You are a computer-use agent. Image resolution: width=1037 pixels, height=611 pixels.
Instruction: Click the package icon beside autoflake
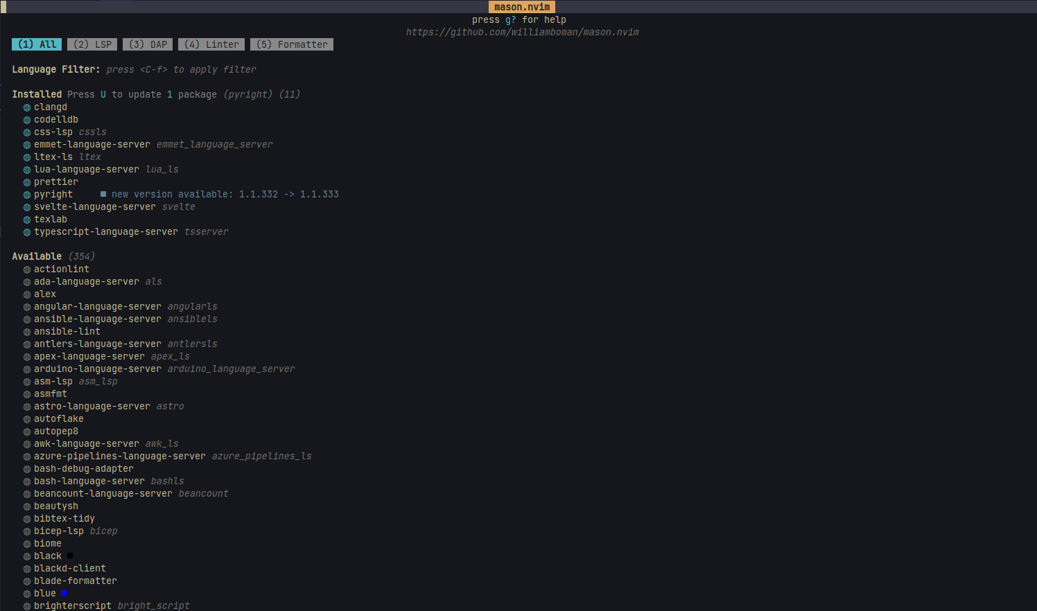pyautogui.click(x=27, y=419)
